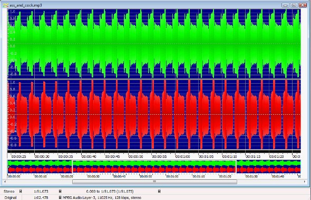Click the 1.0 amplitude label on the green channel
This screenshot has height=200, width=311.
[x=12, y=12]
